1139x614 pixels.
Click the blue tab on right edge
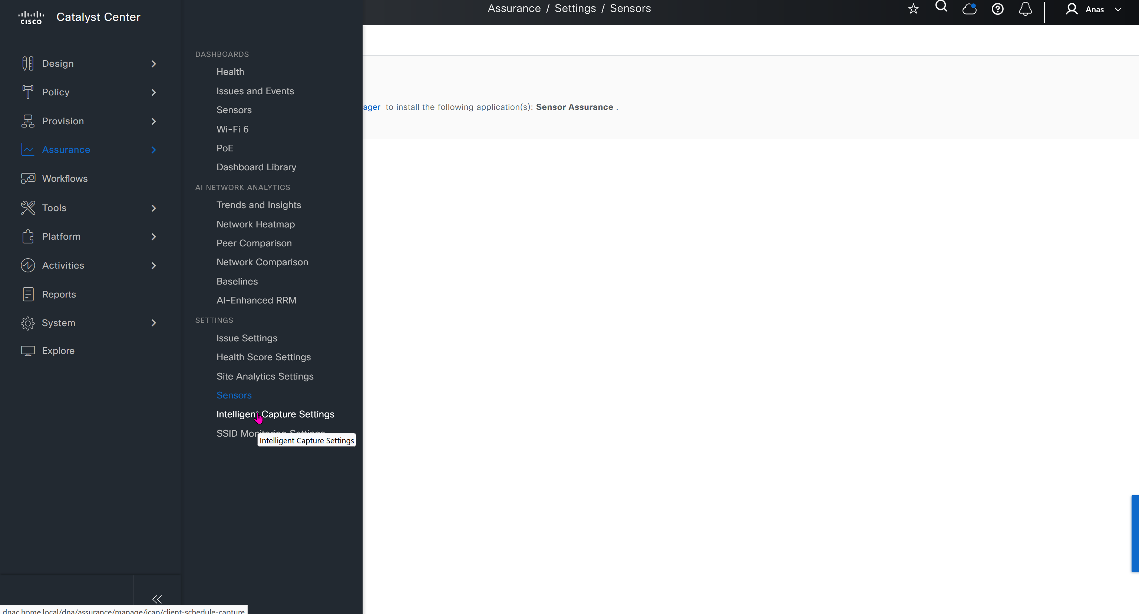[1135, 533]
